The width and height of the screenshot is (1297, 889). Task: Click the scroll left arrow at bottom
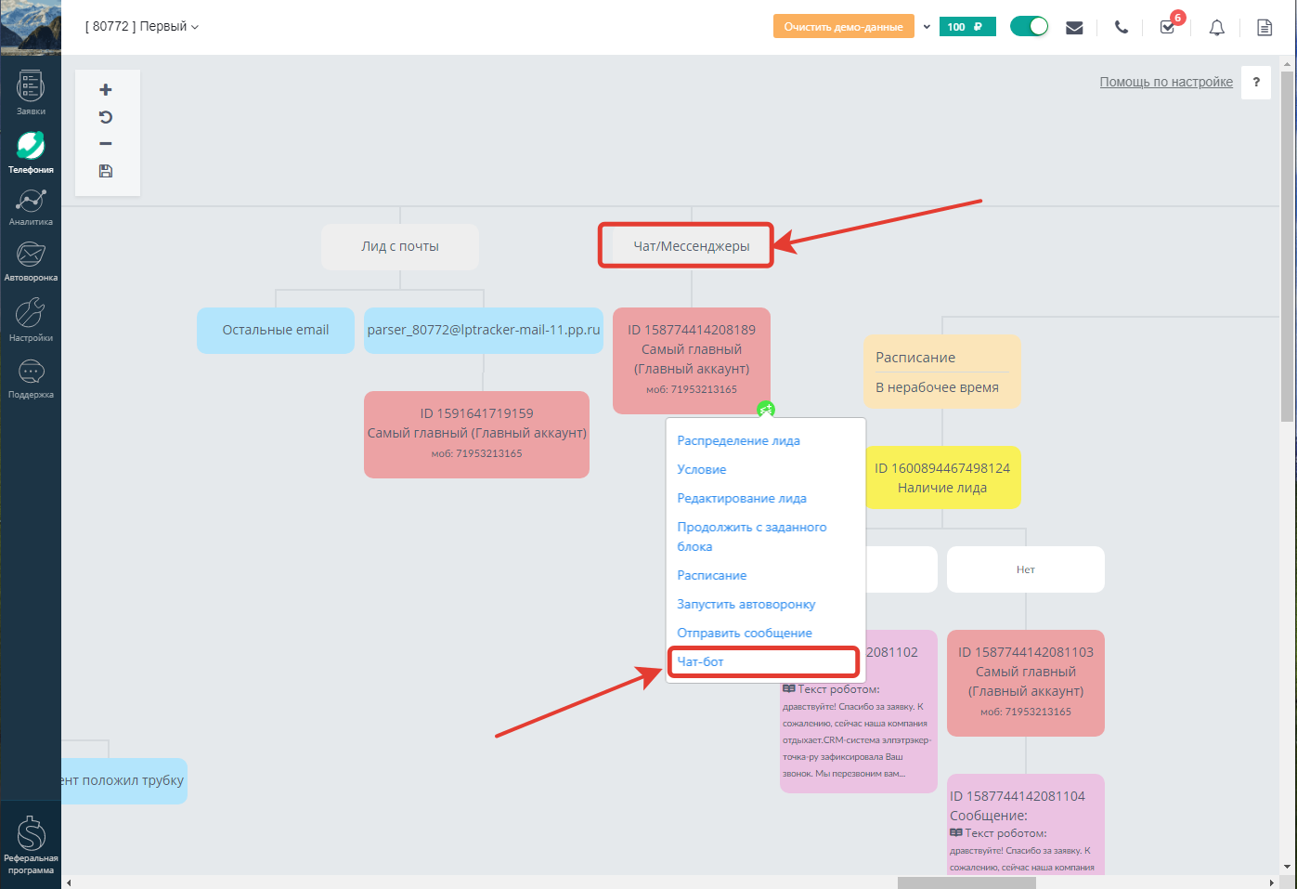point(69,882)
